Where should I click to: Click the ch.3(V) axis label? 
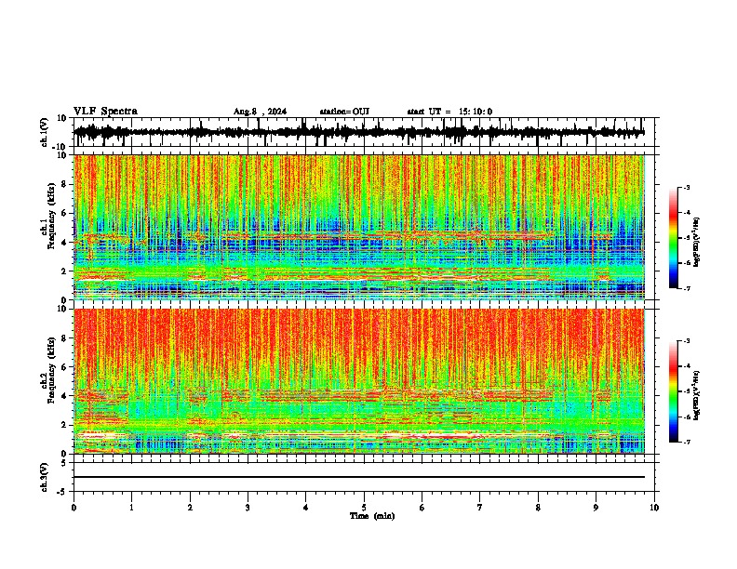pos(45,477)
